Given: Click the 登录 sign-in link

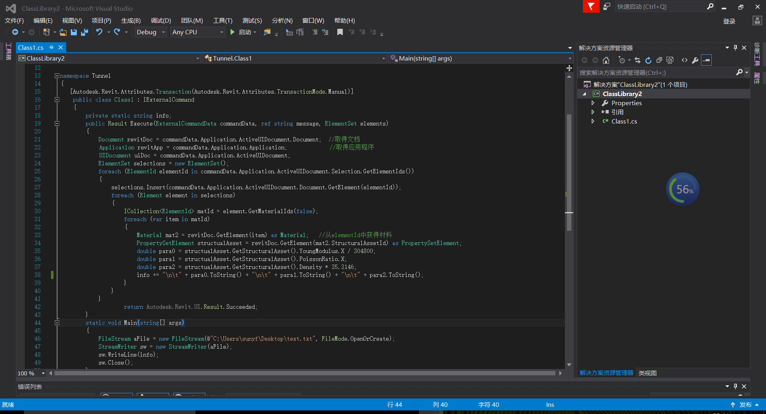Looking at the screenshot, I should pyautogui.click(x=729, y=22).
